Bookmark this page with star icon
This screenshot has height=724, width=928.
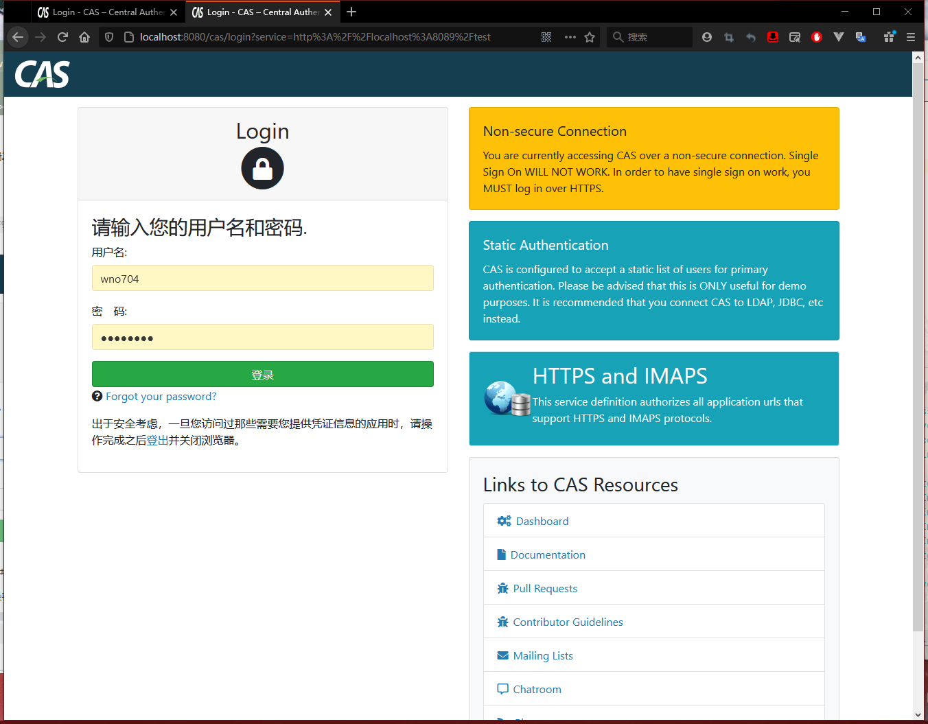(590, 37)
